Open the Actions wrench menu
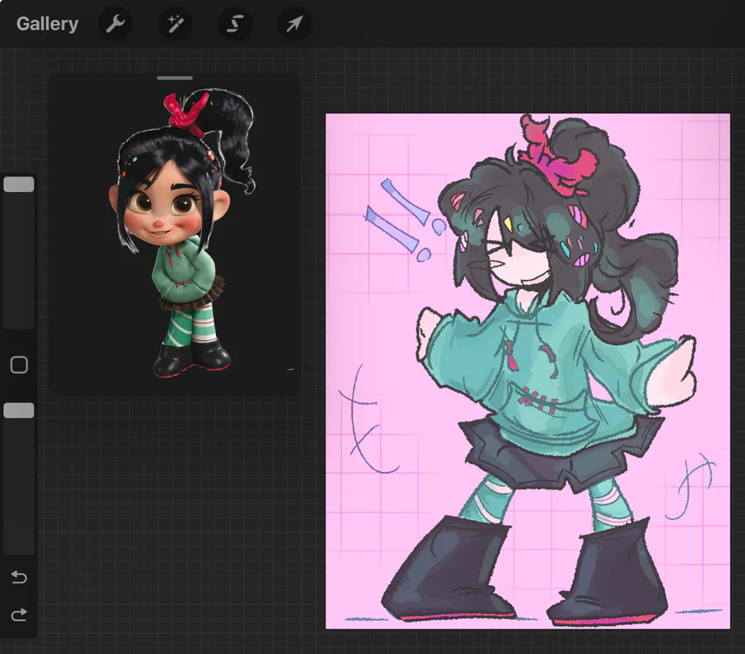 (115, 24)
